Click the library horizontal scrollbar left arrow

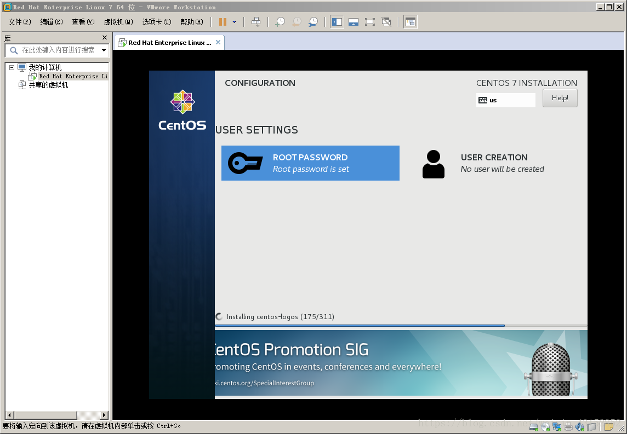[x=10, y=415]
